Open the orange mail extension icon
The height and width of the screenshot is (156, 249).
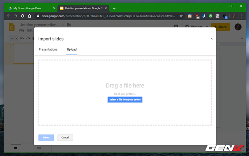(190, 16)
